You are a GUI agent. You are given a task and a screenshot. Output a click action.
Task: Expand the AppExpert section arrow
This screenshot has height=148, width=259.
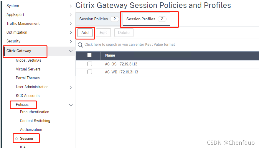pyautogui.click(x=70, y=15)
